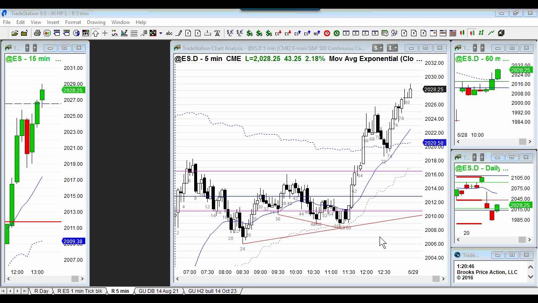Click the Brooks Price Action, LLC text

click(x=487, y=272)
